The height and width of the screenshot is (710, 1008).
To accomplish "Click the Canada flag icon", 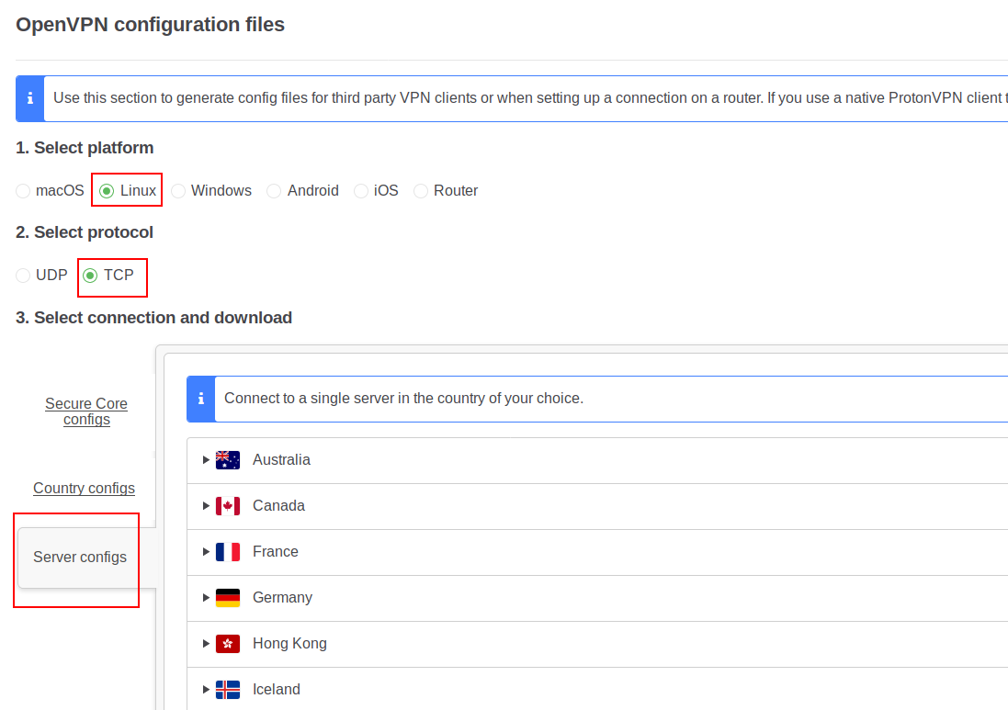I will pyautogui.click(x=228, y=506).
